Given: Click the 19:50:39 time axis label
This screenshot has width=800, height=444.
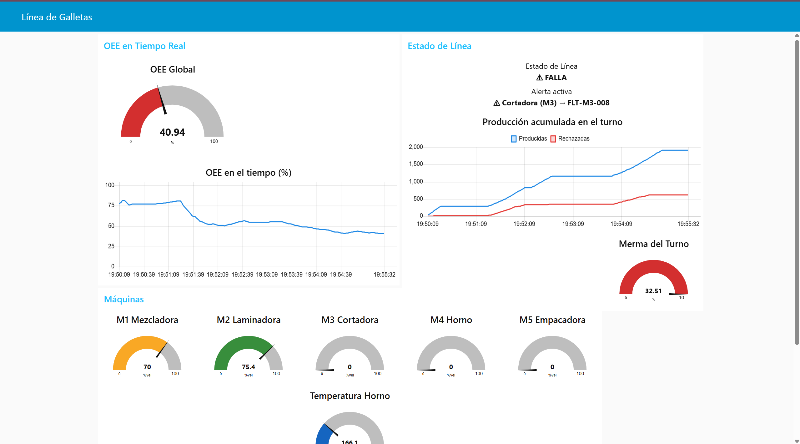Looking at the screenshot, I should (144, 275).
